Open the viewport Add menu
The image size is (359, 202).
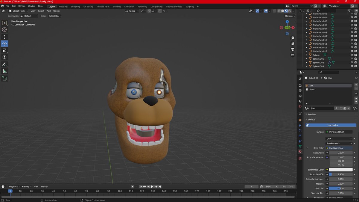tap(48, 11)
